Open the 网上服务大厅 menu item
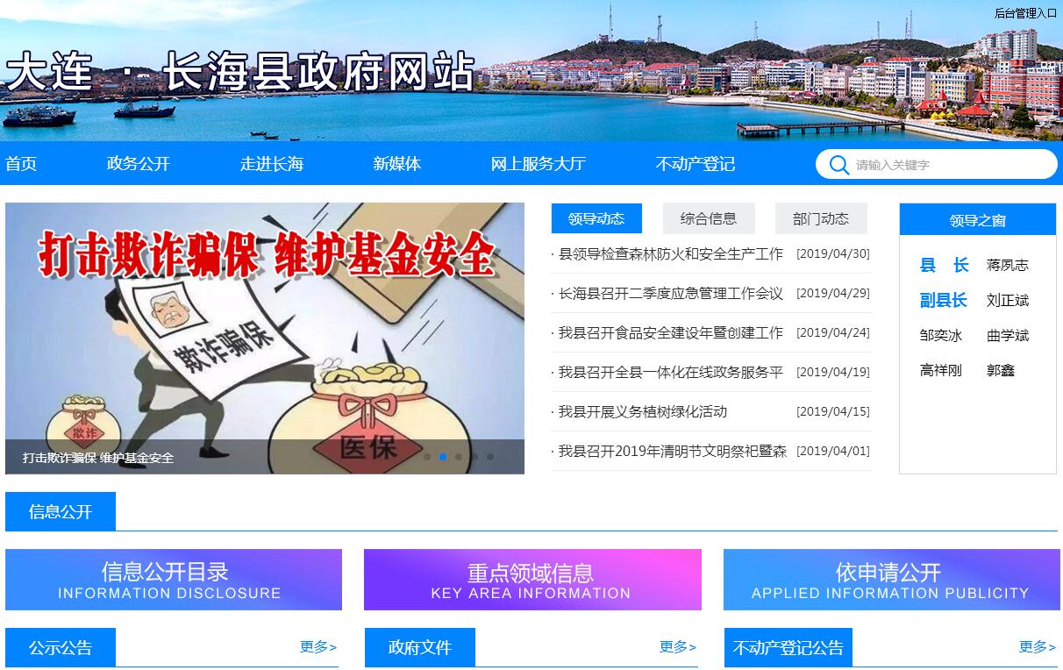The height and width of the screenshot is (670, 1063). point(539,164)
